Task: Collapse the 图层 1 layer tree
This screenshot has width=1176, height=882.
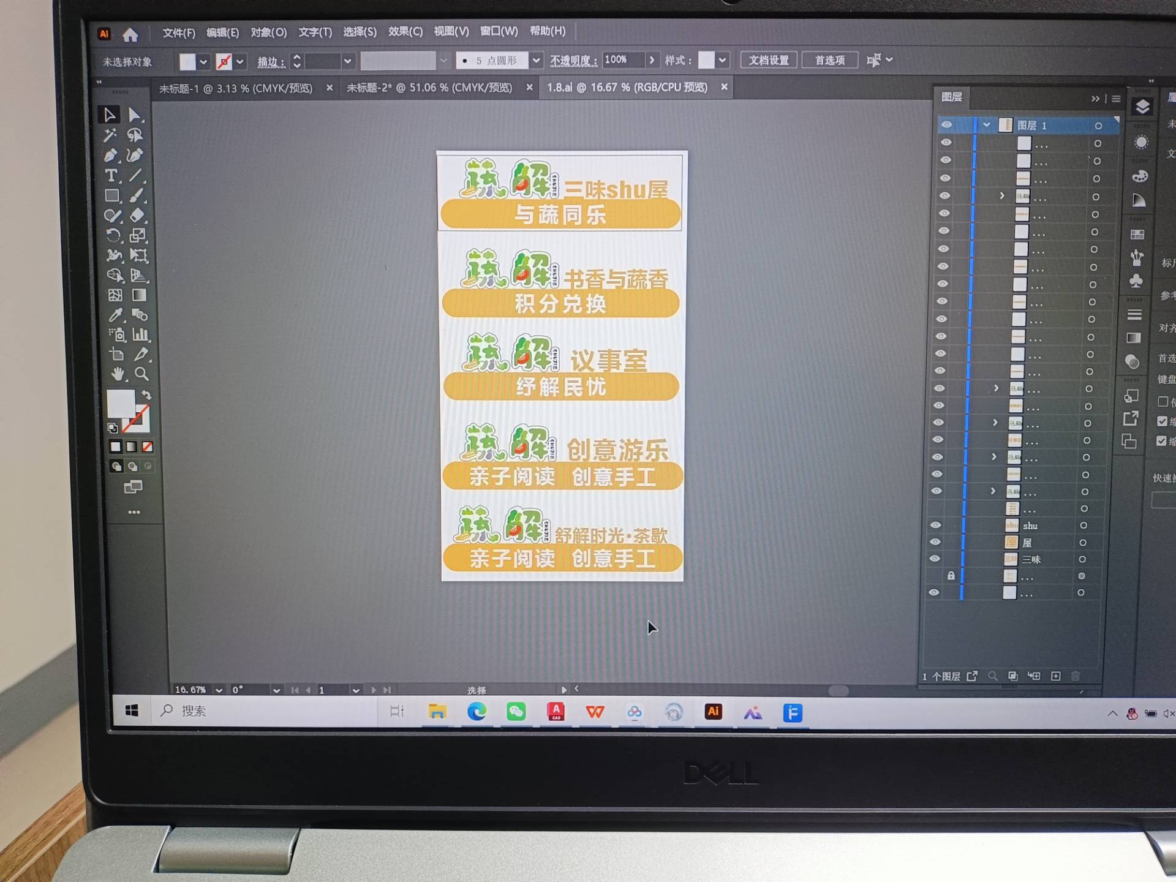Action: 986,125
